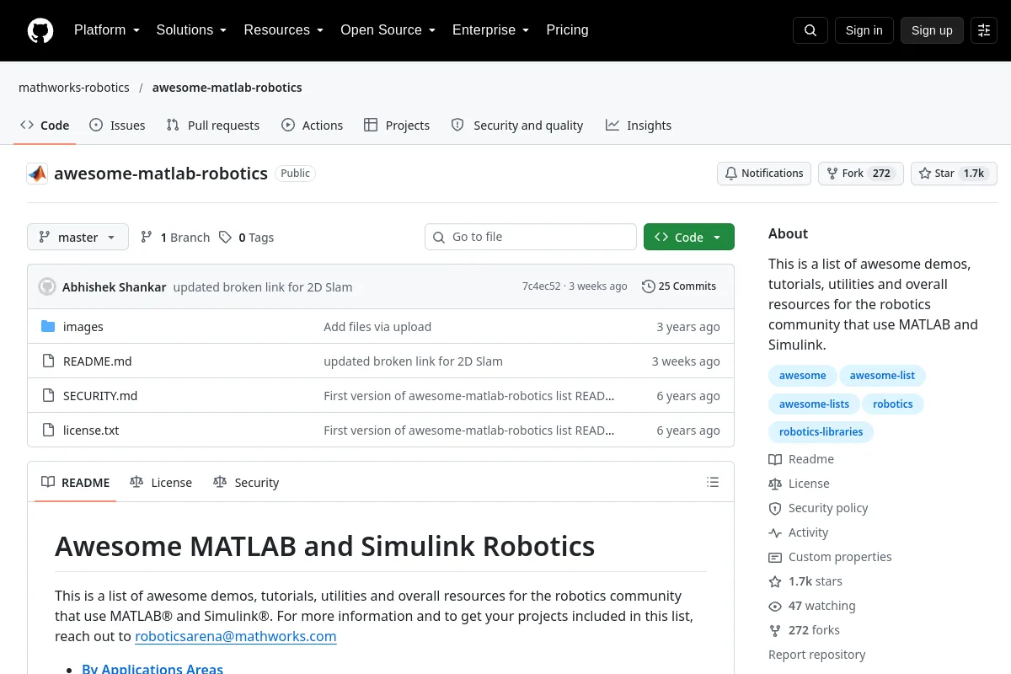Click the watching eye icon
1011x674 pixels.
pyautogui.click(x=775, y=606)
